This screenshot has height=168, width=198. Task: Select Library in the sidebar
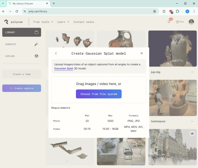pyautogui.click(x=21, y=32)
